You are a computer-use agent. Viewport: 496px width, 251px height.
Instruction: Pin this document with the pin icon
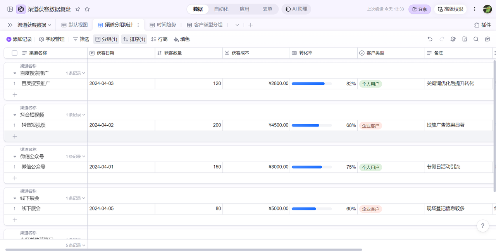(x=78, y=9)
